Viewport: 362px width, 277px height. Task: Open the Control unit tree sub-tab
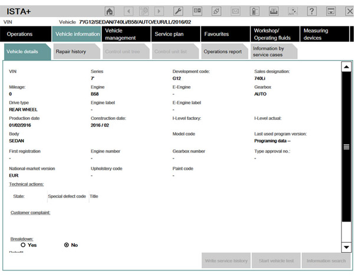(126, 52)
